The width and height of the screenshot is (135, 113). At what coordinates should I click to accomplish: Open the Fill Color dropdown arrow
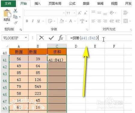(x=66, y=21)
